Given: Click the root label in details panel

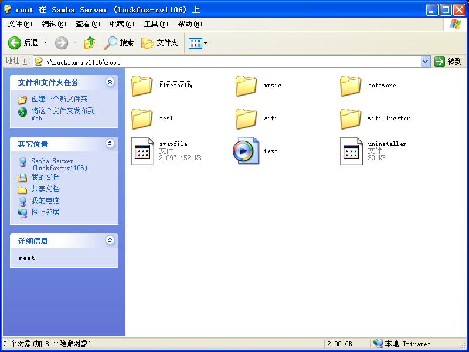Looking at the screenshot, I should [x=26, y=258].
